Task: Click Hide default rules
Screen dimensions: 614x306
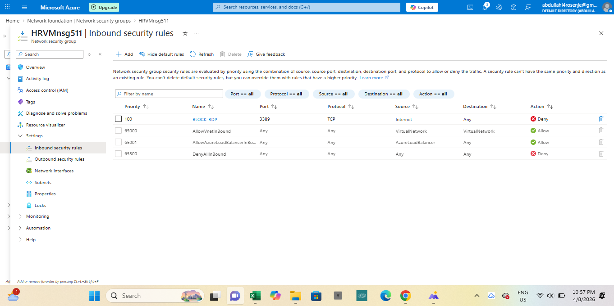Action: (161, 54)
